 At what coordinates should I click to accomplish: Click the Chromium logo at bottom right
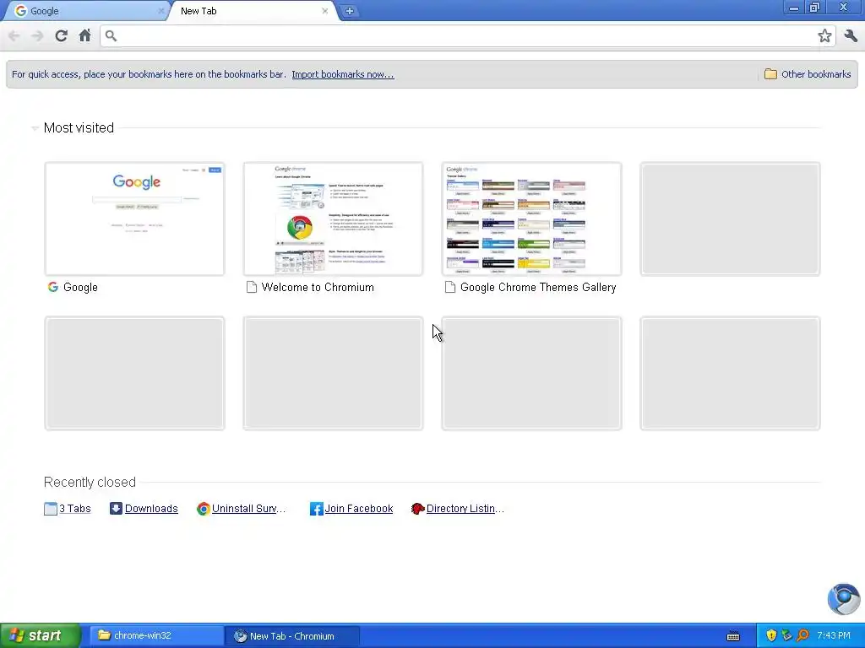coord(844,599)
